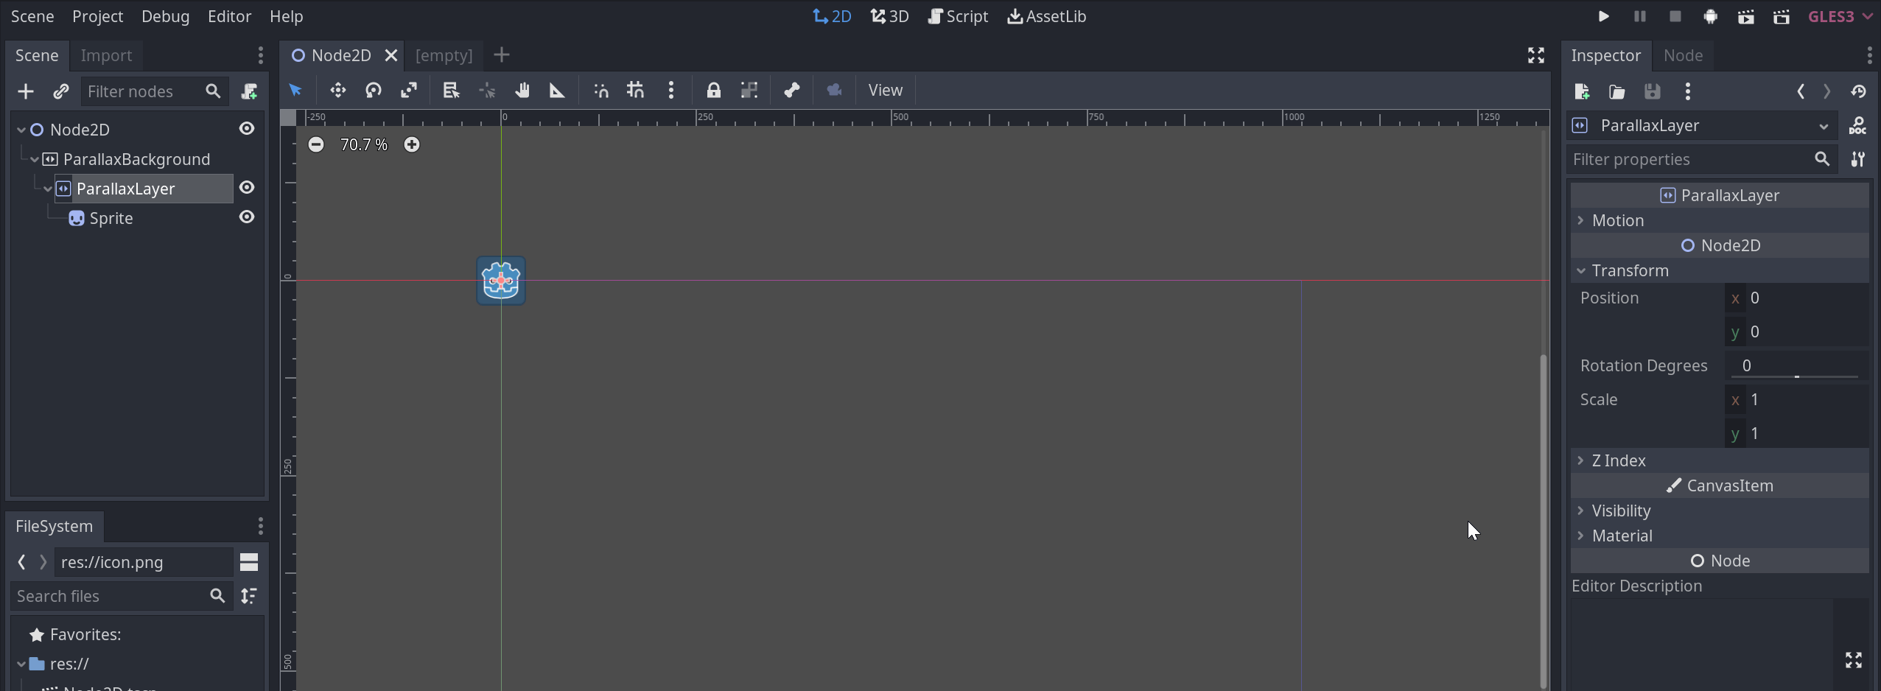
Task: Lock the selected node
Action: click(713, 90)
